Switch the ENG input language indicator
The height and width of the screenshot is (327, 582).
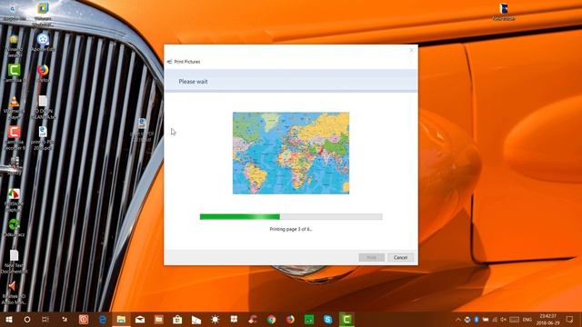pos(527,319)
